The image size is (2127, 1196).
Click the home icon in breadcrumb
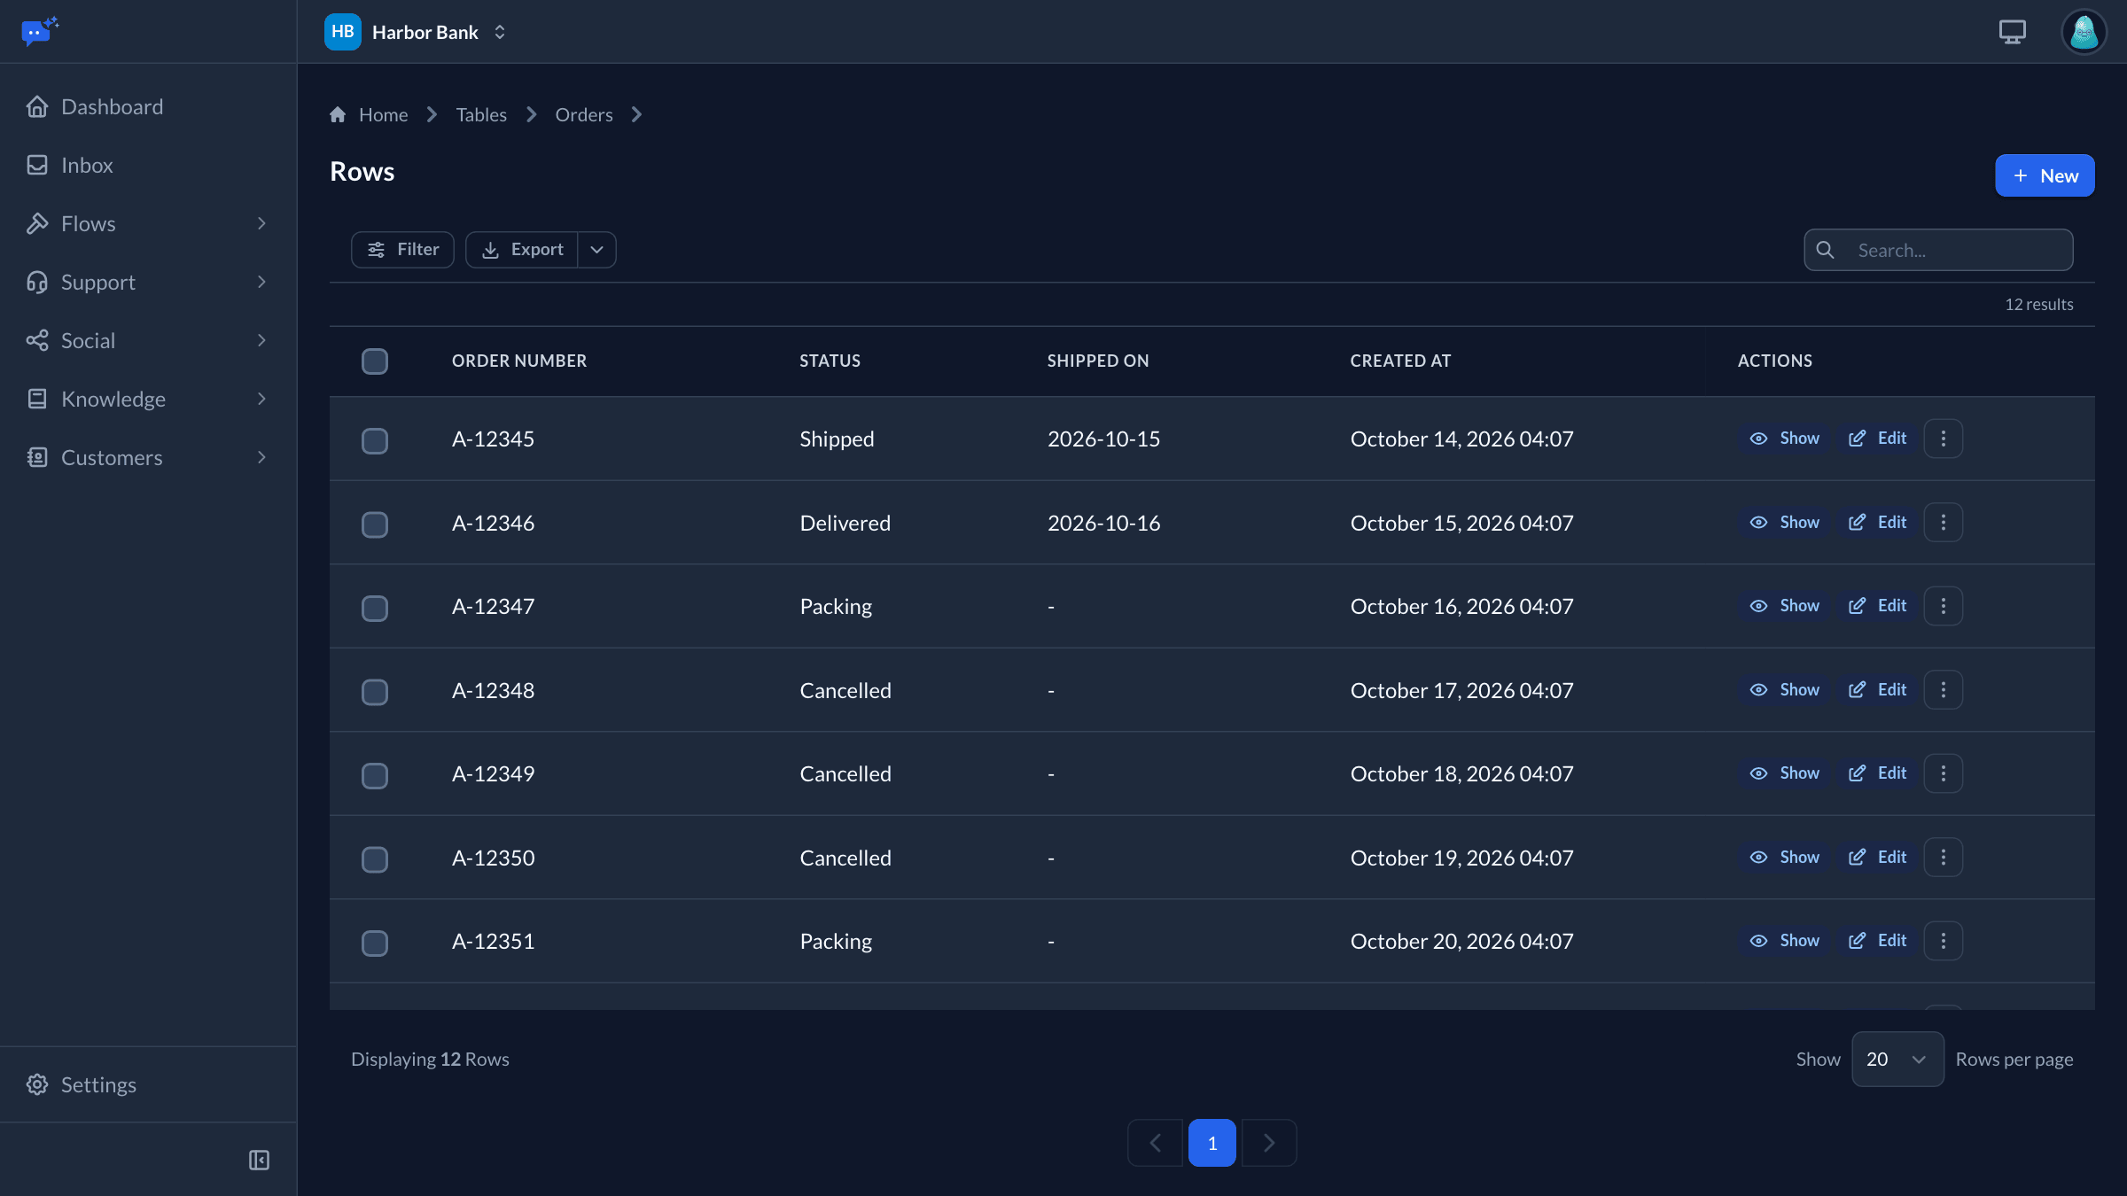(338, 114)
